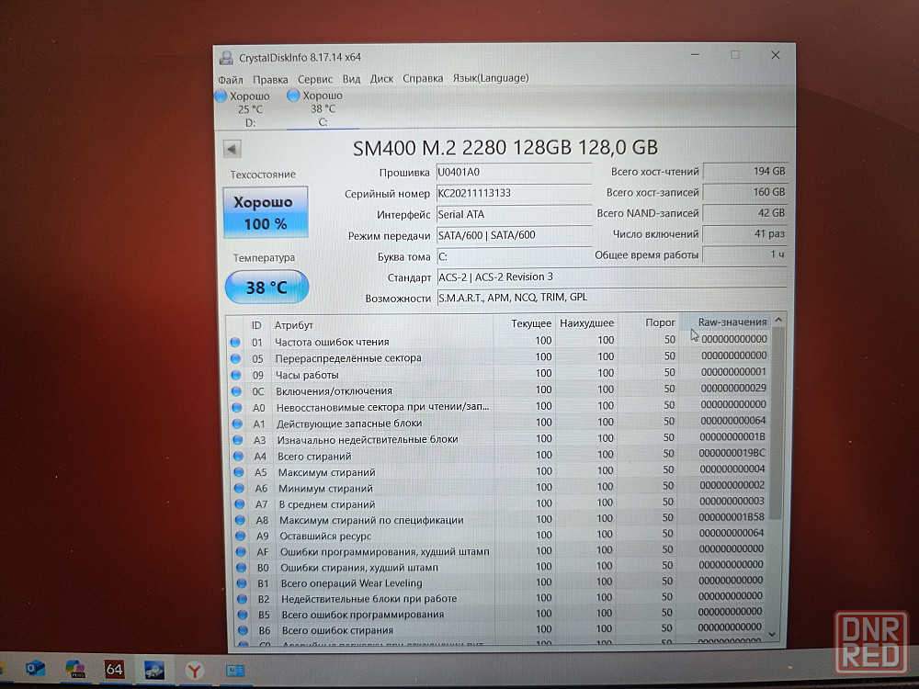919x689 pixels.
Task: Open the Вид menu
Action: (x=351, y=78)
